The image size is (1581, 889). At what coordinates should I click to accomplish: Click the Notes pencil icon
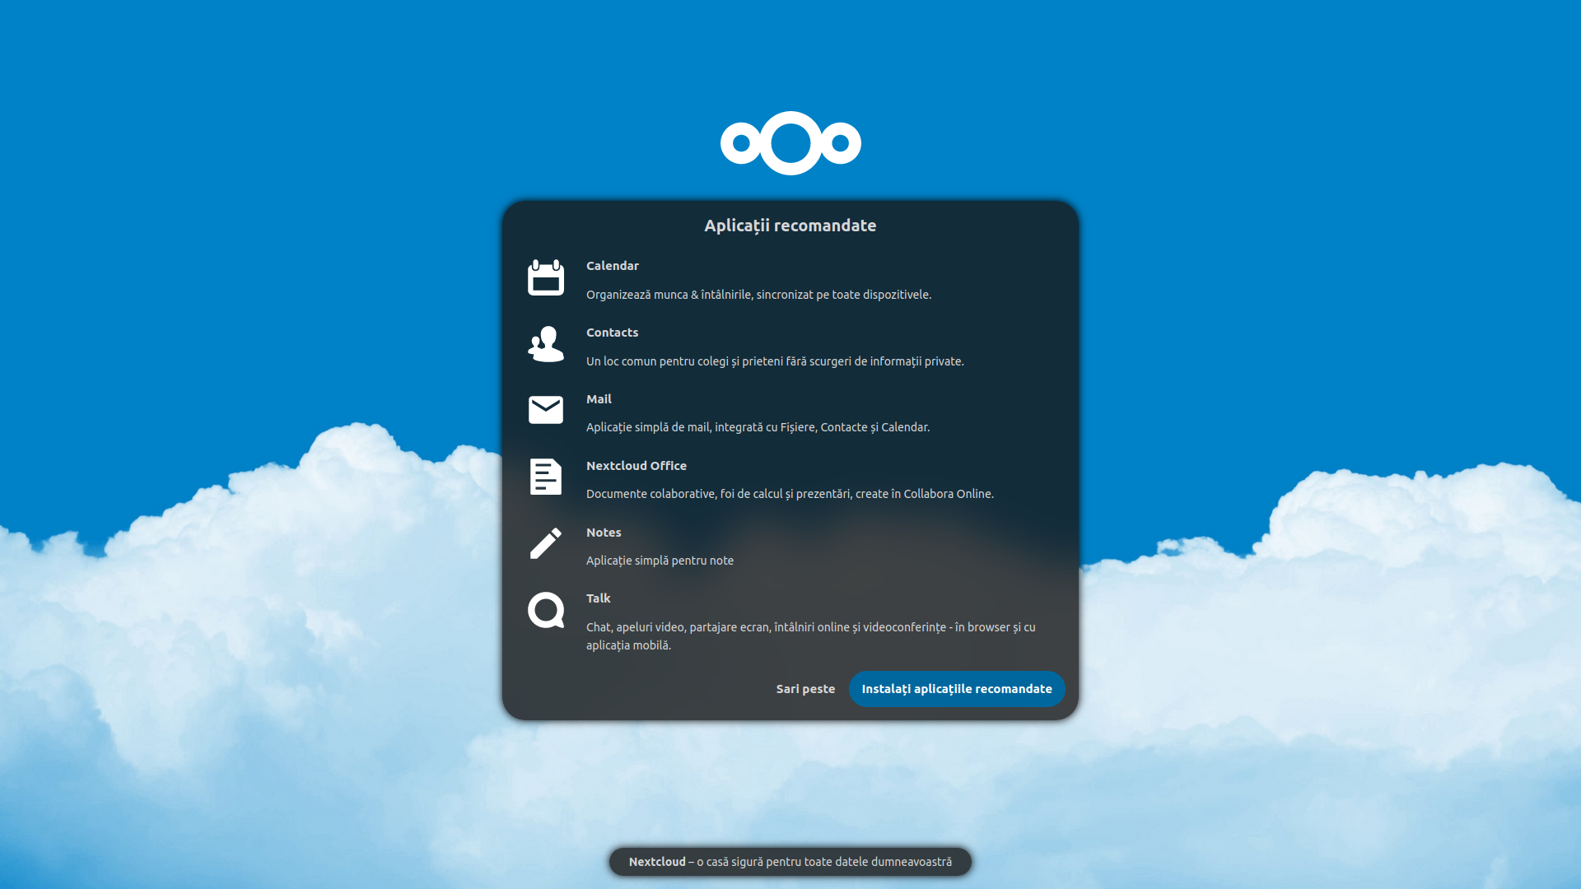[546, 543]
